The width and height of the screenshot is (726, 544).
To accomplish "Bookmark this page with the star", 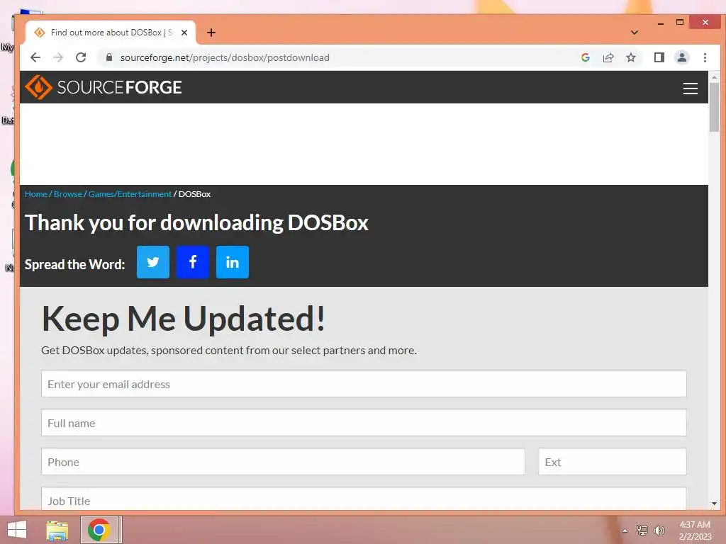I will pyautogui.click(x=630, y=57).
